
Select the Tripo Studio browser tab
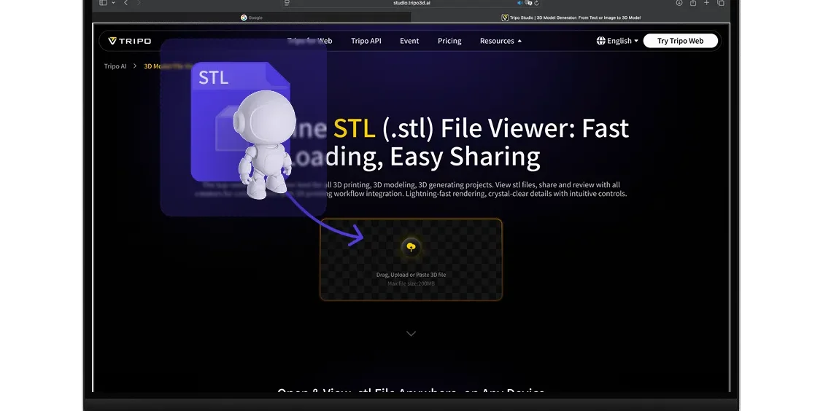571,17
